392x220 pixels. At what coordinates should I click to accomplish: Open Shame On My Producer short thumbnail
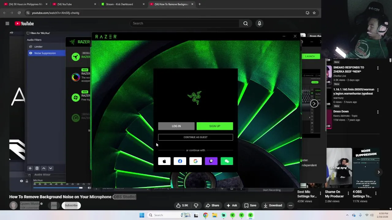(339, 168)
